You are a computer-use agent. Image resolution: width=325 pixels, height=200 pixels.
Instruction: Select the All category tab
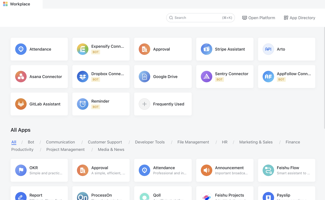coord(14,142)
